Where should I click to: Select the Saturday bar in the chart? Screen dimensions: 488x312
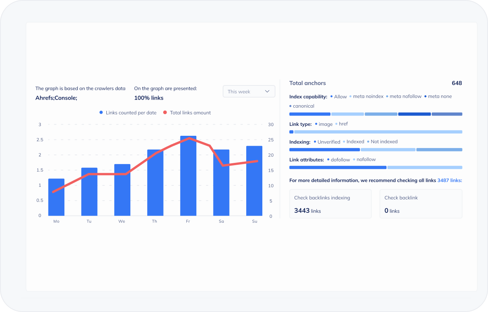coord(221,183)
